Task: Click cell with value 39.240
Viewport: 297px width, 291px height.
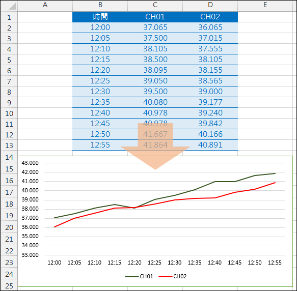Action: pos(210,113)
